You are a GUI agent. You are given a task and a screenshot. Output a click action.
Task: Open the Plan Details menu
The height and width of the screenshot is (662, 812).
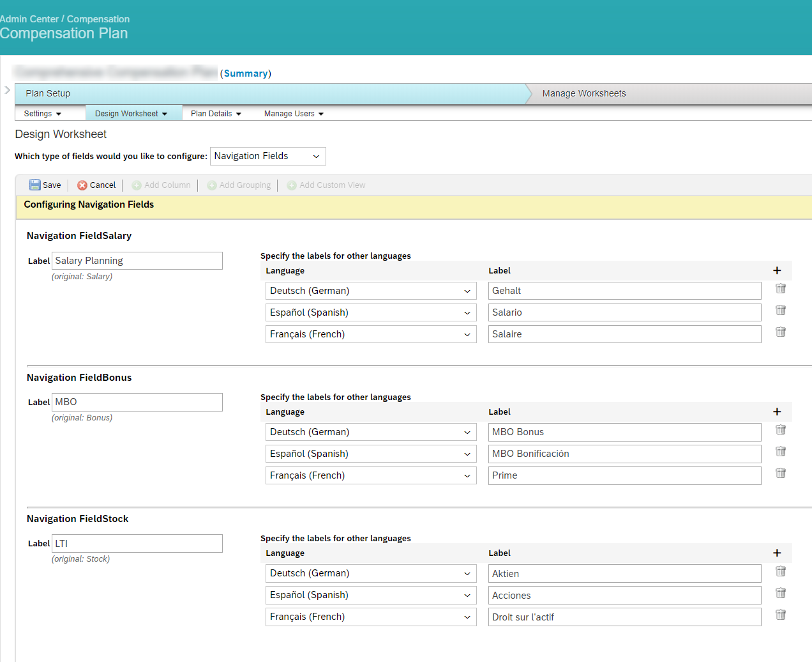click(216, 114)
